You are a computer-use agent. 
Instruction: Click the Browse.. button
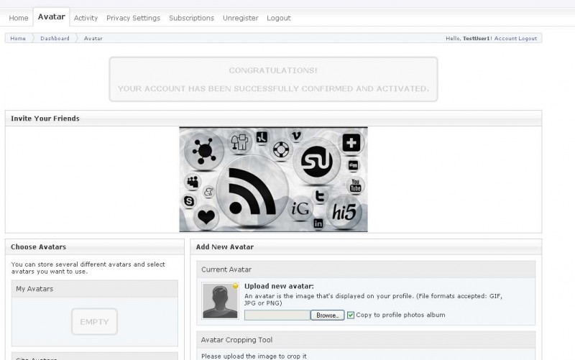pos(328,315)
